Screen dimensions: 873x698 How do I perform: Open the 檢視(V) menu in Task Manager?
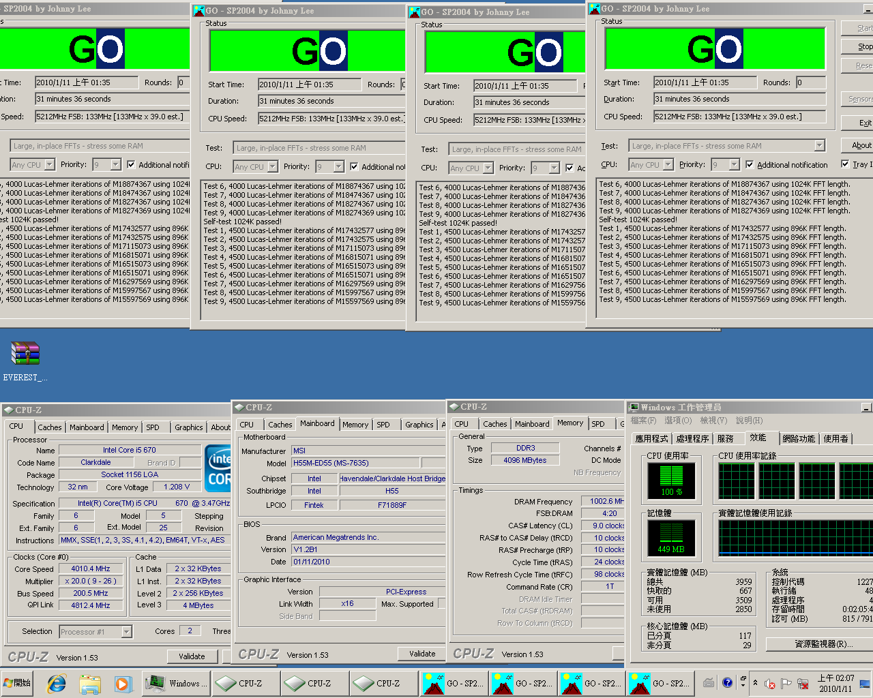pos(713,421)
